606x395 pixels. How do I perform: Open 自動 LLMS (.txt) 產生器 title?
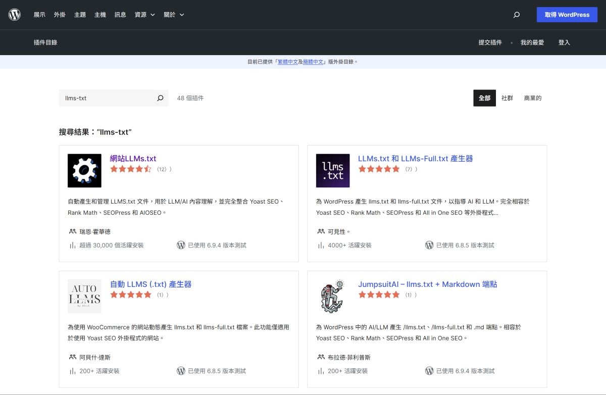point(151,284)
